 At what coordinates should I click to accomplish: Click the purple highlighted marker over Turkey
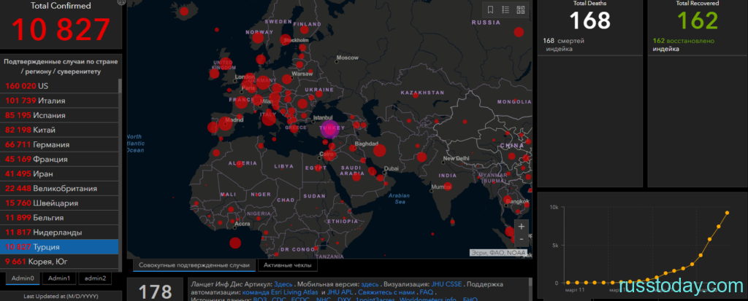pyautogui.click(x=329, y=130)
